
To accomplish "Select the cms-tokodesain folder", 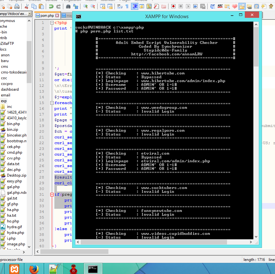I will [x=14, y=72].
